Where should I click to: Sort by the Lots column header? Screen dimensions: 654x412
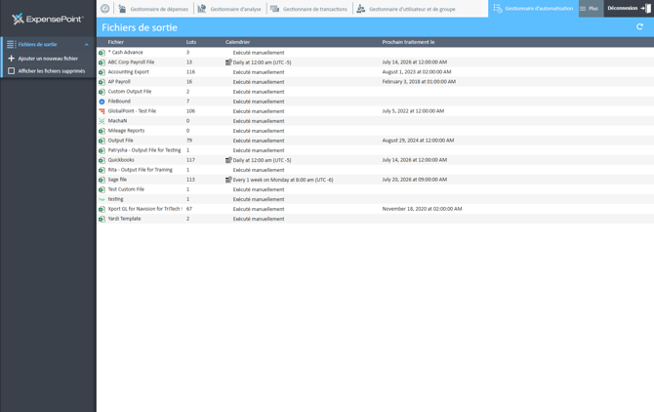coord(191,42)
